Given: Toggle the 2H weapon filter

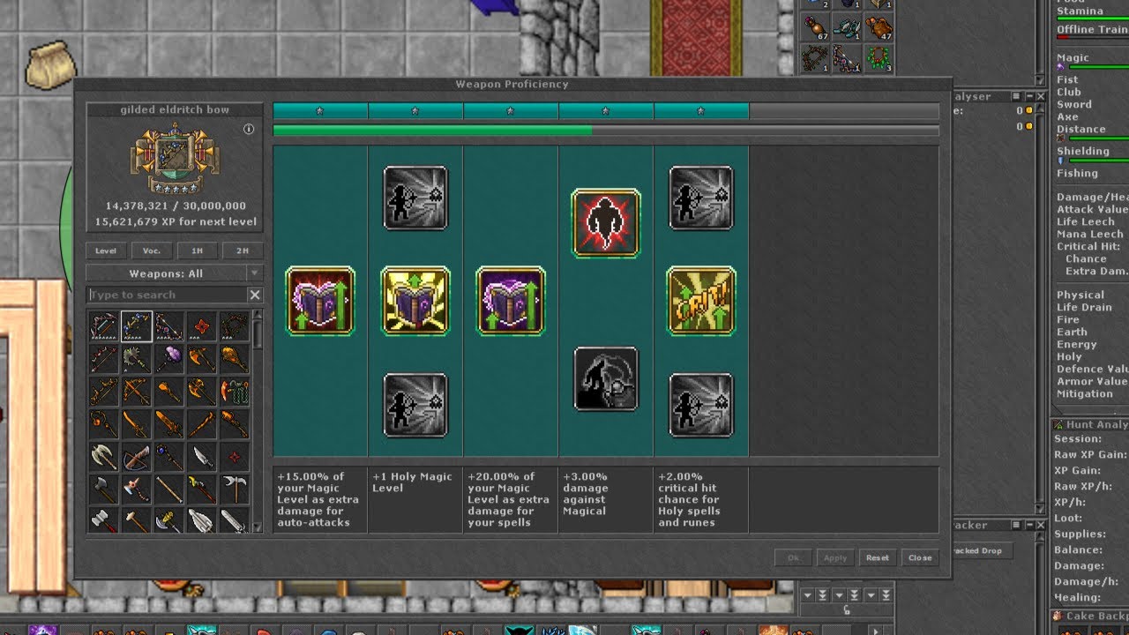Looking at the screenshot, I should (243, 250).
